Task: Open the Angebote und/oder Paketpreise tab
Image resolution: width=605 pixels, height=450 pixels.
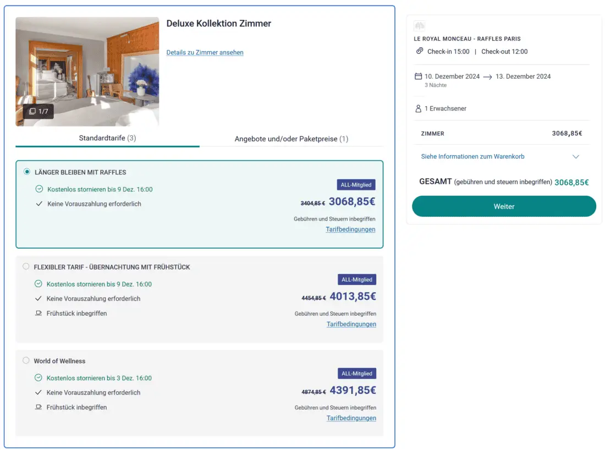Action: tap(291, 139)
